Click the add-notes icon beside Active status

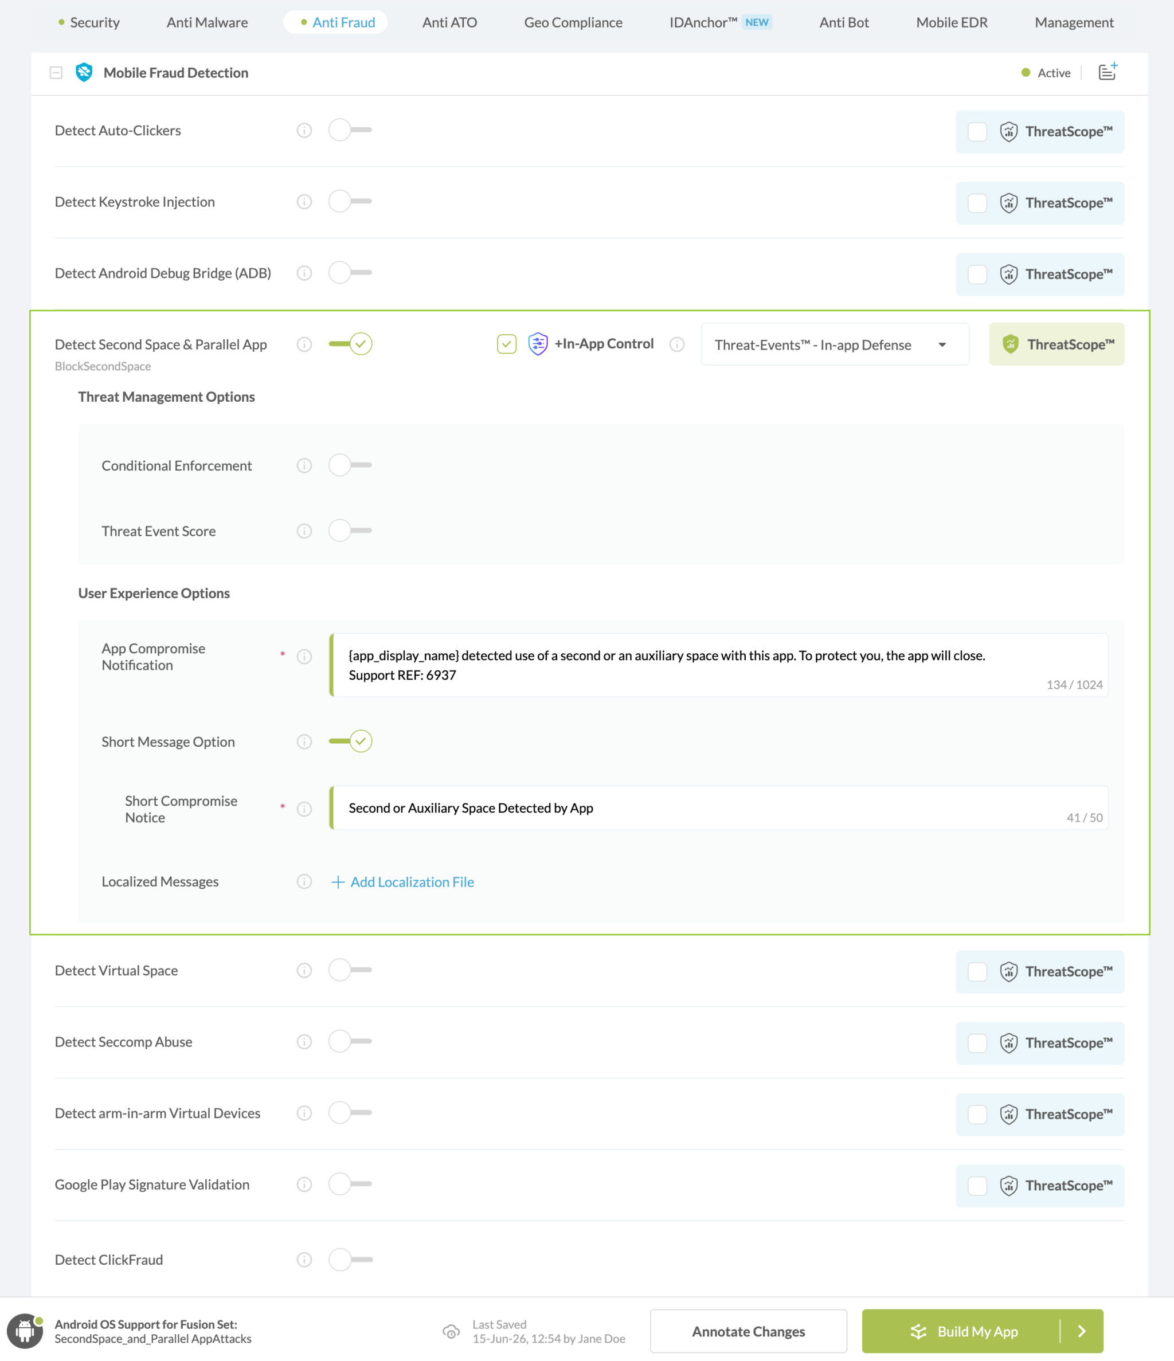pyautogui.click(x=1108, y=71)
